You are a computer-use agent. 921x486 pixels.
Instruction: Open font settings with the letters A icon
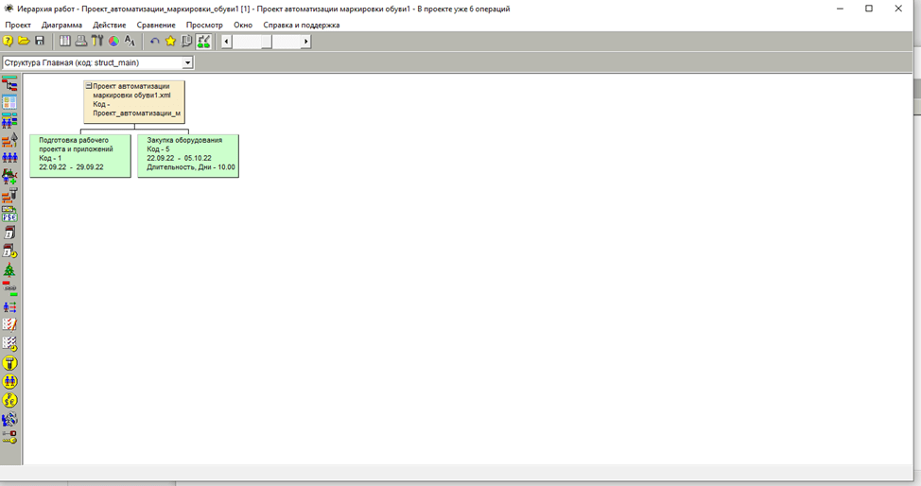click(130, 42)
